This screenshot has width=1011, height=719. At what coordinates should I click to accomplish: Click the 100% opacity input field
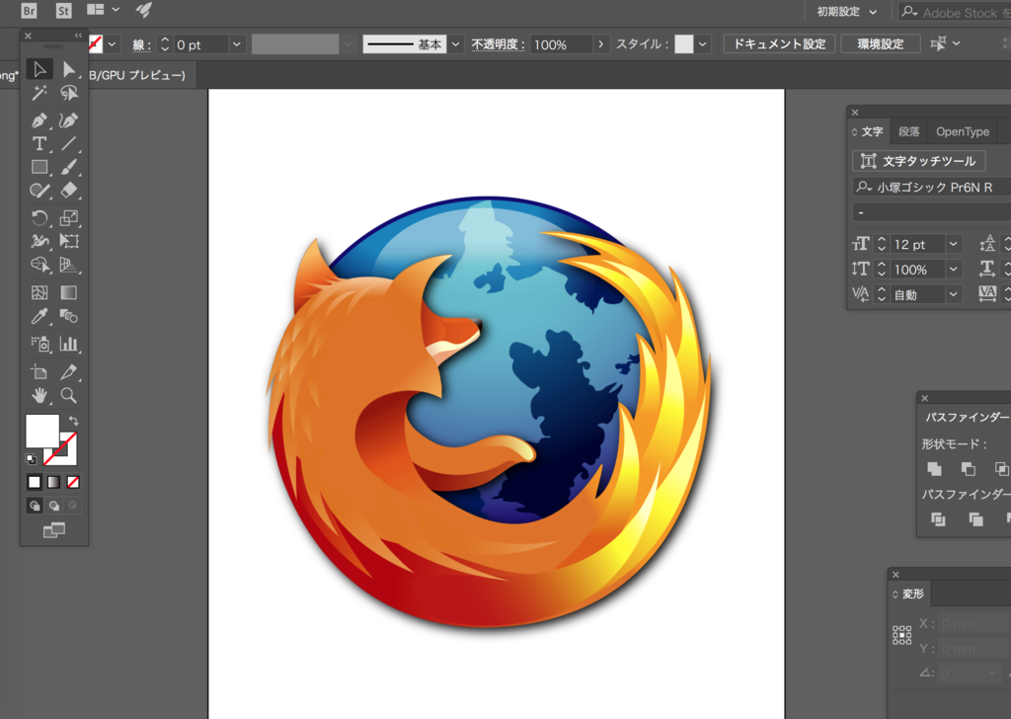(562, 44)
